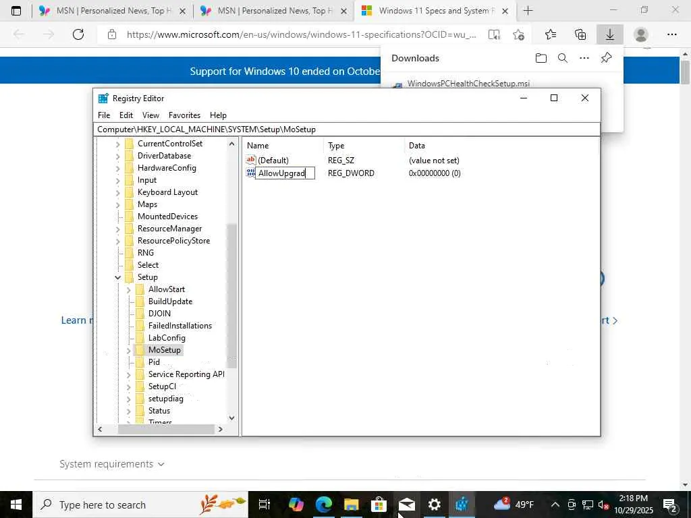Viewport: 691px width, 518px height.
Task: Open the weather widget showing 49°F
Action: click(514, 505)
